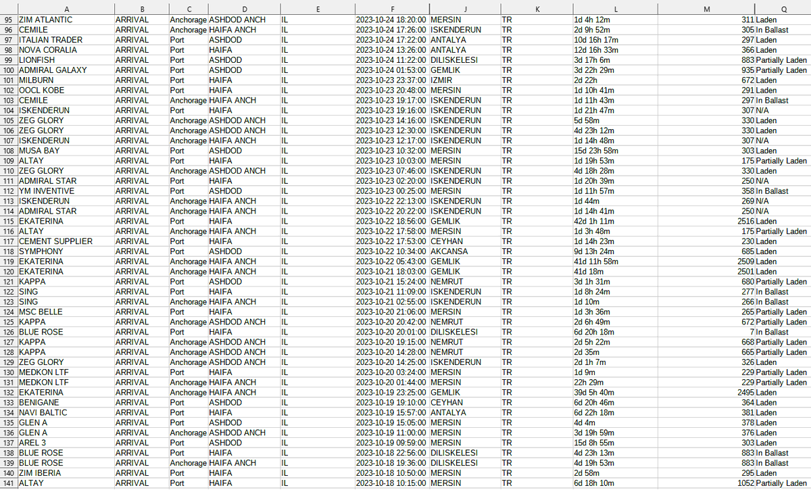This screenshot has width=811, height=490.
Task: Click timestamp 2023-10-18 10:15:00
Action: [x=392, y=483]
